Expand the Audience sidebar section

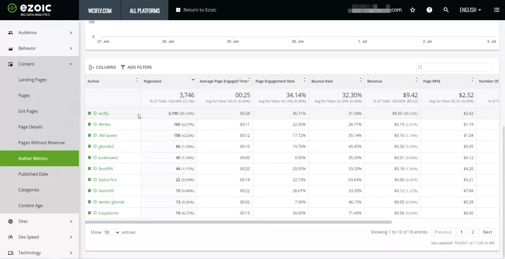tap(40, 33)
